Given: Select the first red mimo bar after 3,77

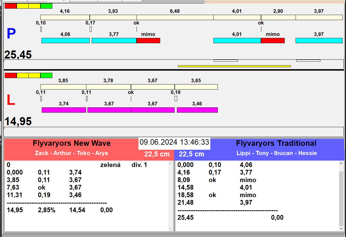Looking at the screenshot, I should [x=148, y=41].
